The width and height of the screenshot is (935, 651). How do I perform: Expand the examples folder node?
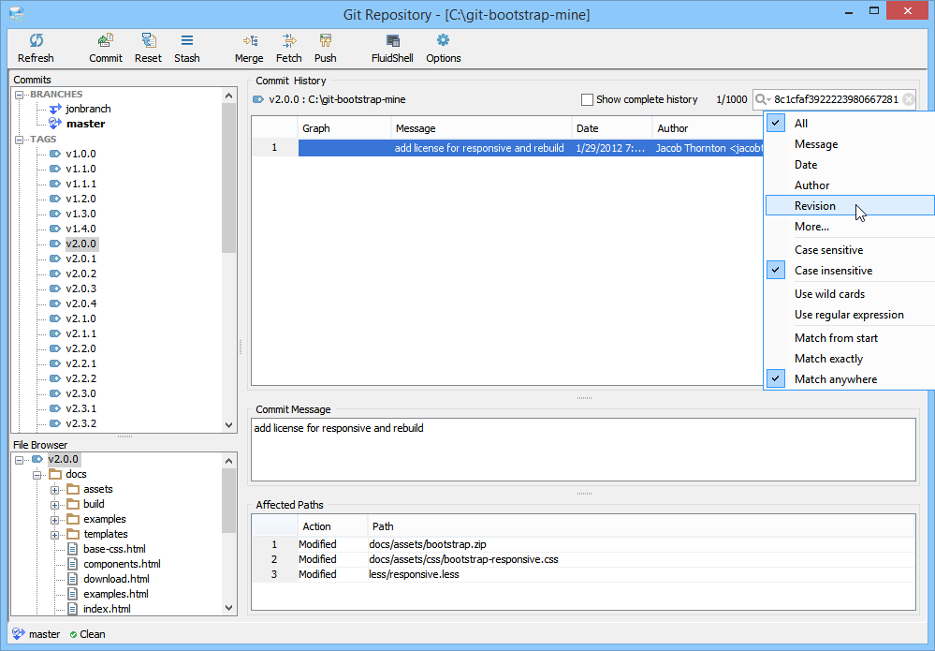pyautogui.click(x=55, y=520)
